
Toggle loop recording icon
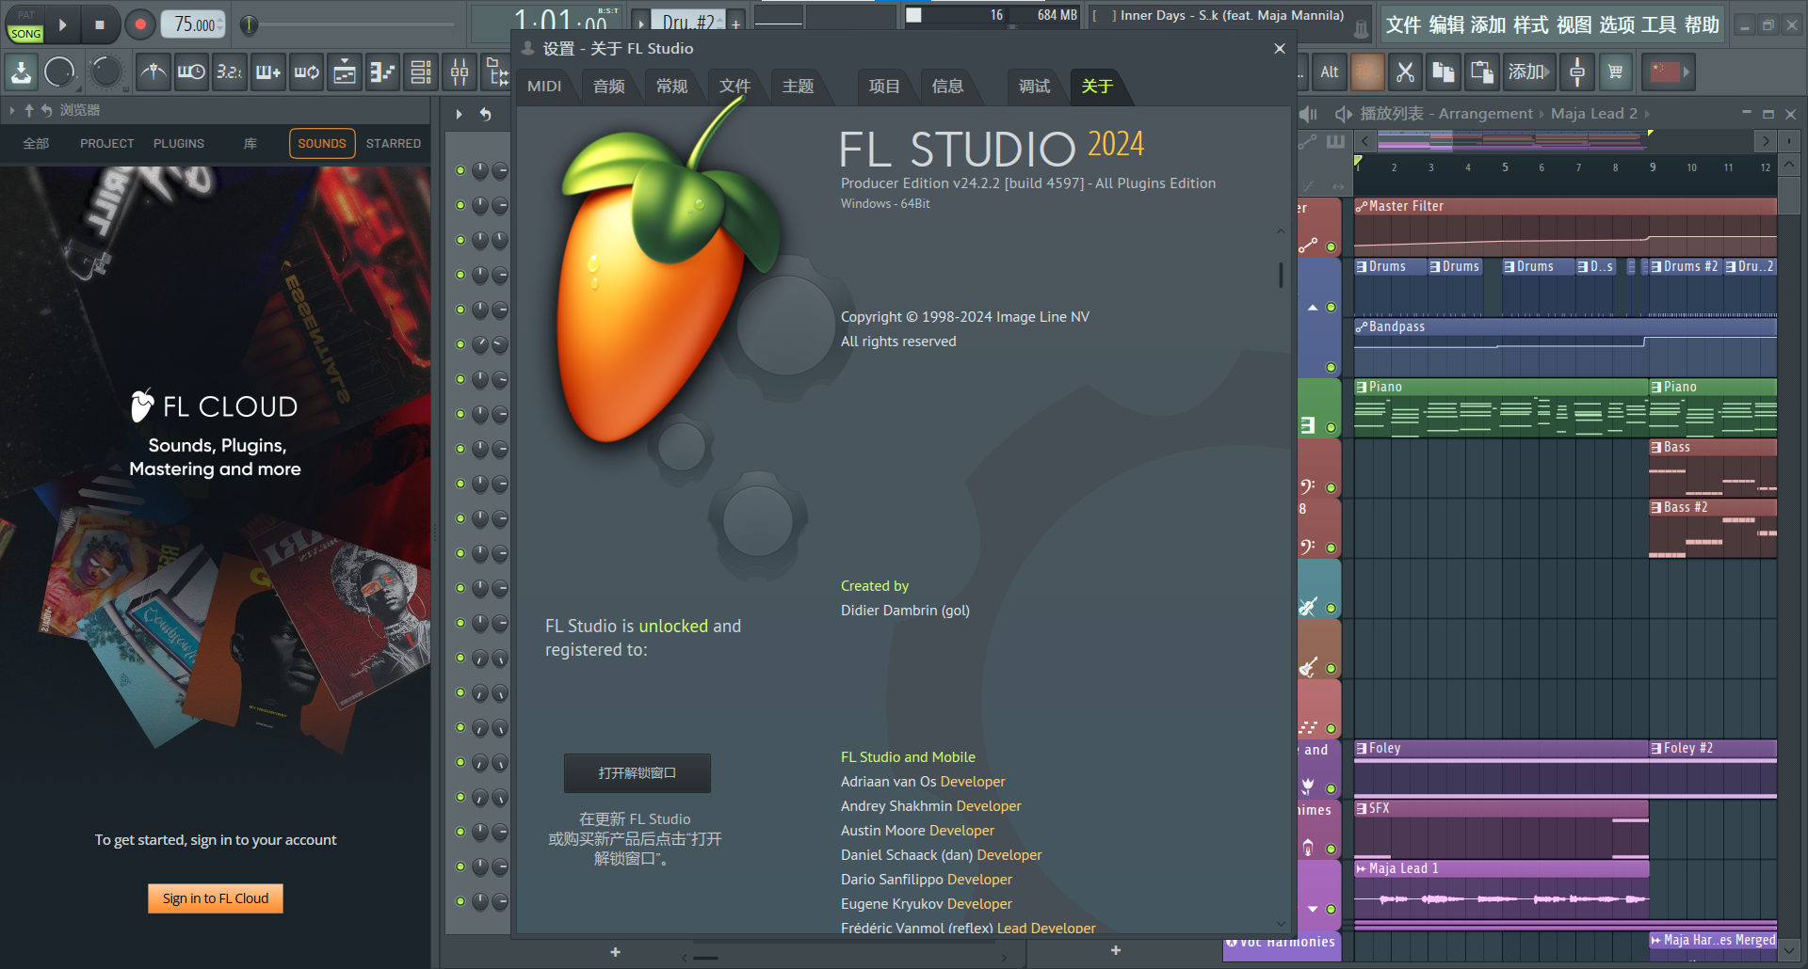[306, 71]
